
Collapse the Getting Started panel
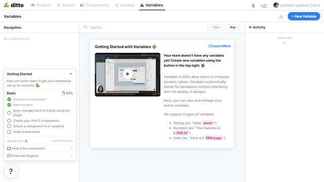coord(71,74)
